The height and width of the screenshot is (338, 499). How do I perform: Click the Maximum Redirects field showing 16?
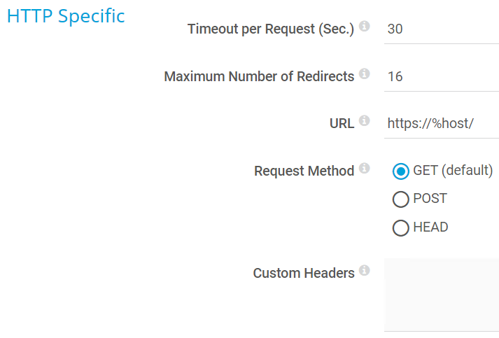coord(441,76)
